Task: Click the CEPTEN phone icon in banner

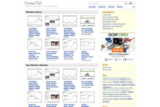Action: 116,59
